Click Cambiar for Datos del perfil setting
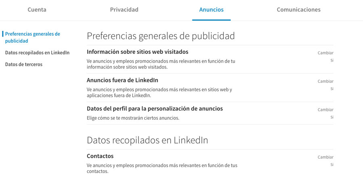 click(x=325, y=110)
